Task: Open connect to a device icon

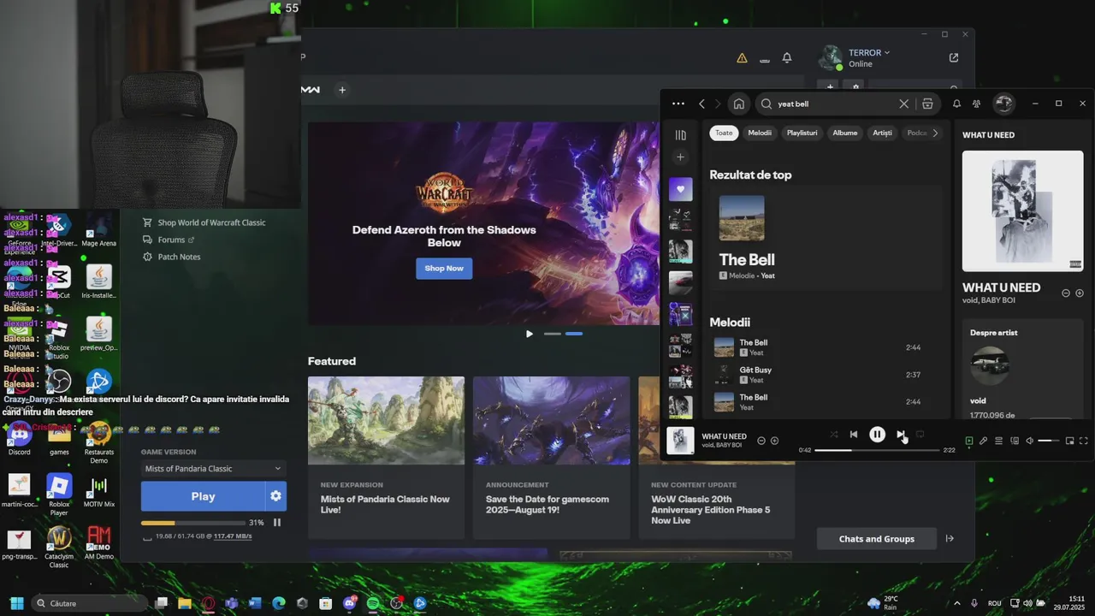Action: click(1015, 441)
